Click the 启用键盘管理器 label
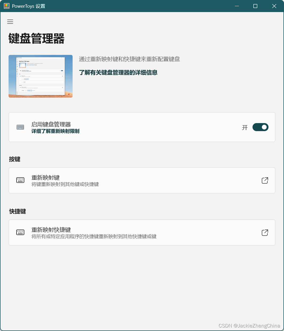 [x=51, y=124]
